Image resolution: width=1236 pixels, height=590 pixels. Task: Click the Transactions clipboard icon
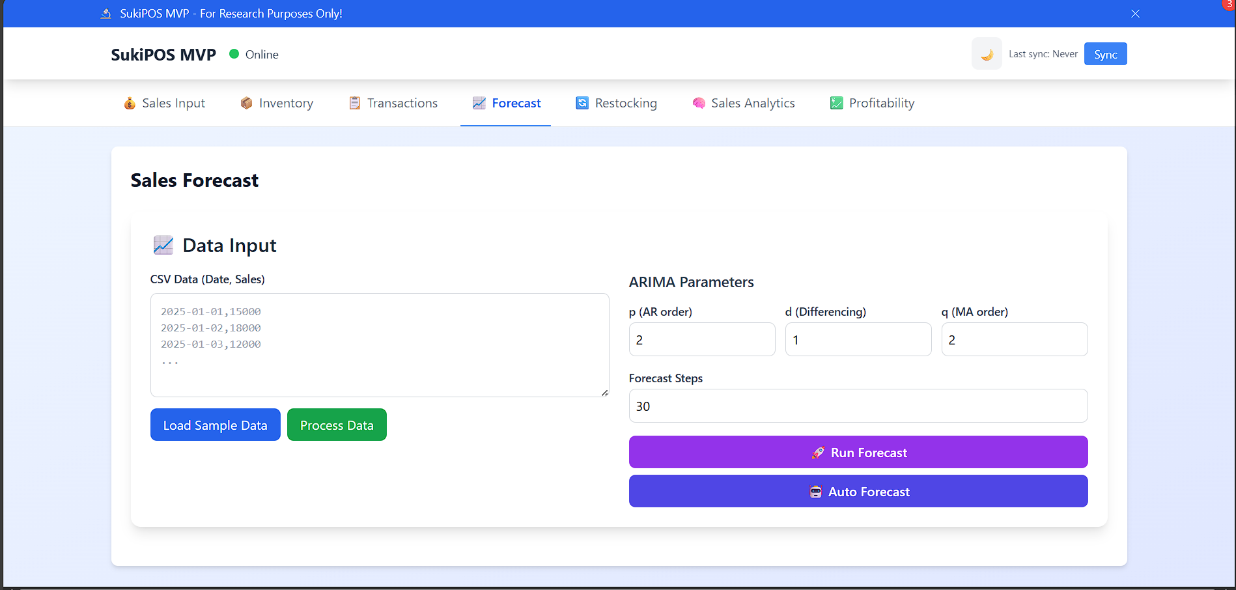355,103
